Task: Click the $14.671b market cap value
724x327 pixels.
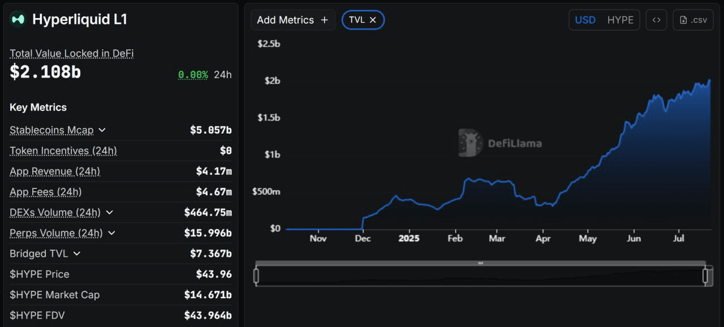Action: tap(208, 295)
